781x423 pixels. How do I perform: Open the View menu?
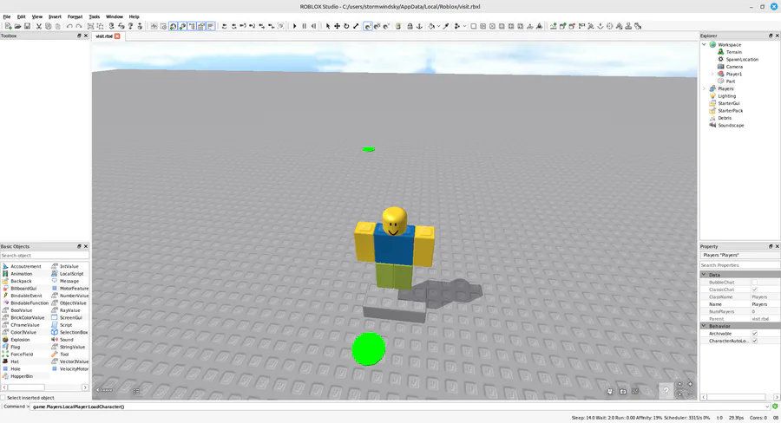36,16
